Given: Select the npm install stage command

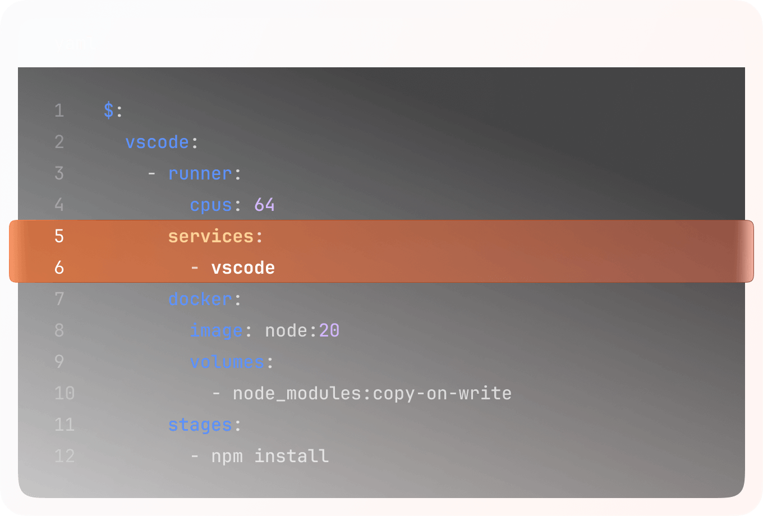Looking at the screenshot, I should point(270,456).
